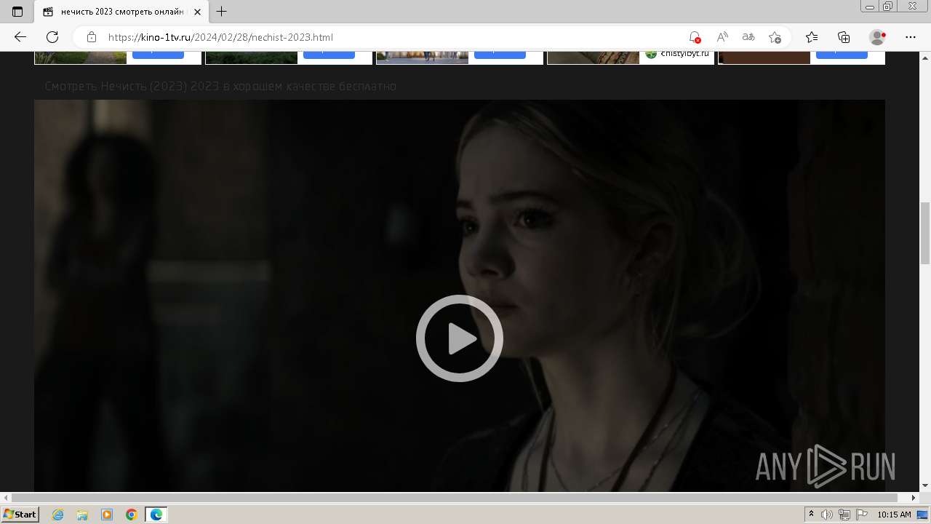Close the нечисть 2023 tab

click(197, 12)
